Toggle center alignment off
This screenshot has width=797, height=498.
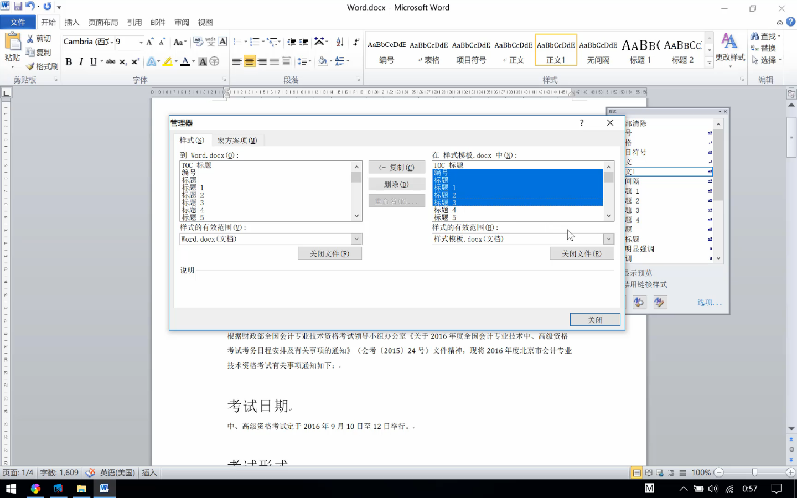pos(250,61)
